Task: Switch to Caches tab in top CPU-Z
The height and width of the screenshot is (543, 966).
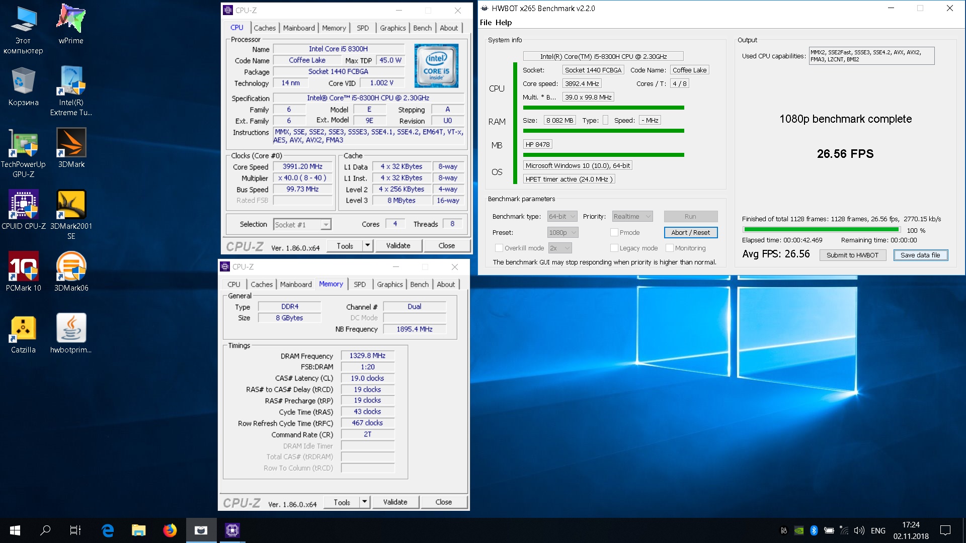Action: click(x=265, y=28)
